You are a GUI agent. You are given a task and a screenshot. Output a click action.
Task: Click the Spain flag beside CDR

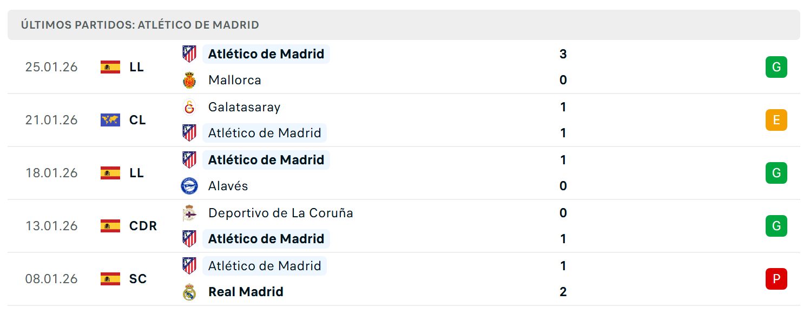pyautogui.click(x=110, y=226)
